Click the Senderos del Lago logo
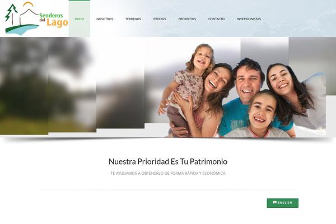336x224 pixels. tap(36, 18)
